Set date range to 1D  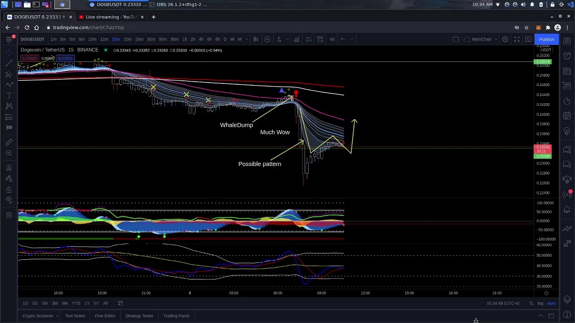click(x=25, y=303)
